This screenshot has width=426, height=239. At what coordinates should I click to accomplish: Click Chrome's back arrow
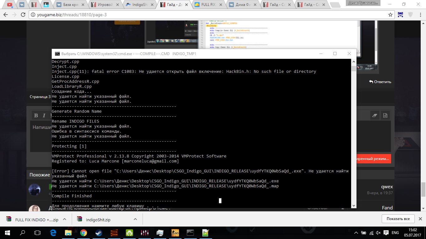pyautogui.click(x=6, y=15)
